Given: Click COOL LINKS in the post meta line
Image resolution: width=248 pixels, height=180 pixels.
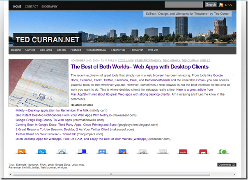Looking at the screenshot, I should 126,60.
